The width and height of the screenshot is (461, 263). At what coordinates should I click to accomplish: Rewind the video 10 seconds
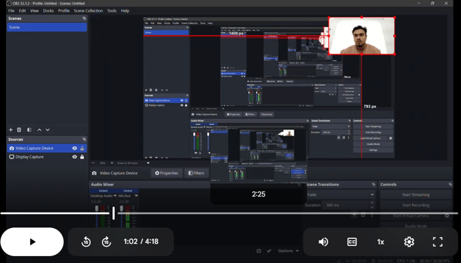click(x=86, y=242)
